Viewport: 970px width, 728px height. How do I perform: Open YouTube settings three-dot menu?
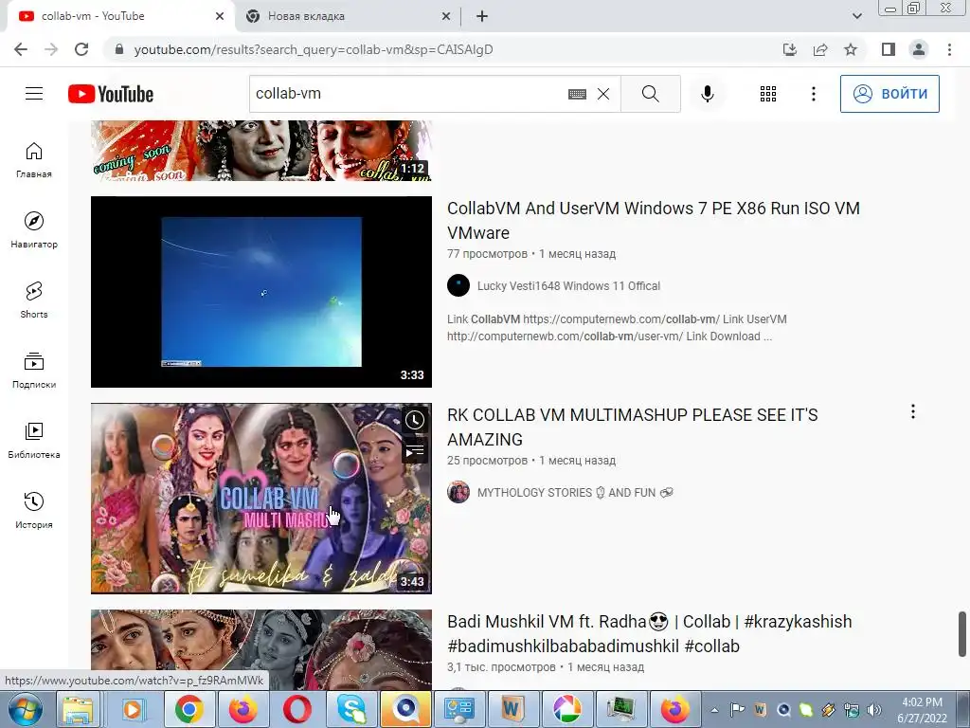click(x=814, y=94)
